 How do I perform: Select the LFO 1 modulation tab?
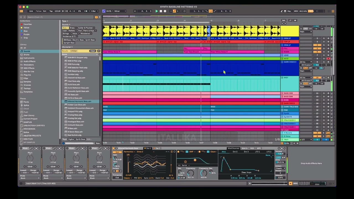click(x=257, y=152)
